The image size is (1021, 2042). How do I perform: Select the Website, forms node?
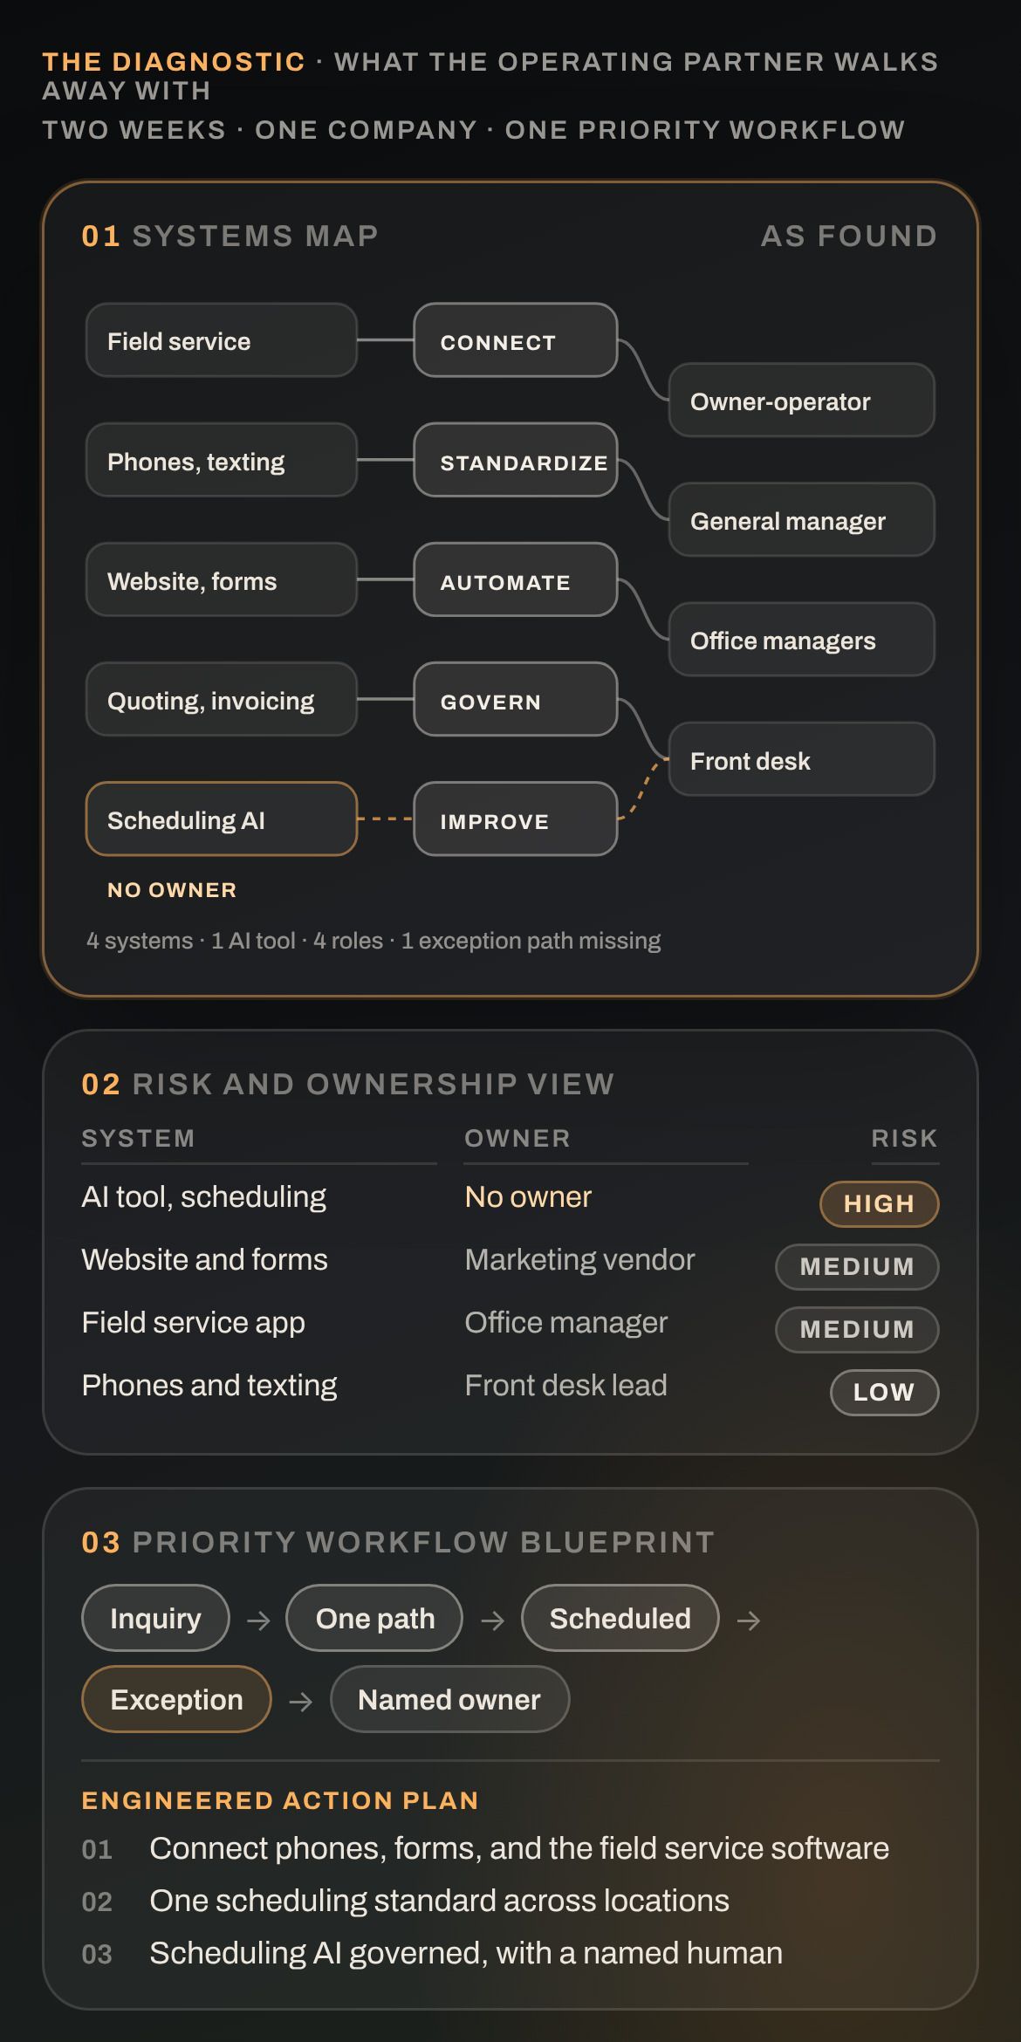pos(222,580)
